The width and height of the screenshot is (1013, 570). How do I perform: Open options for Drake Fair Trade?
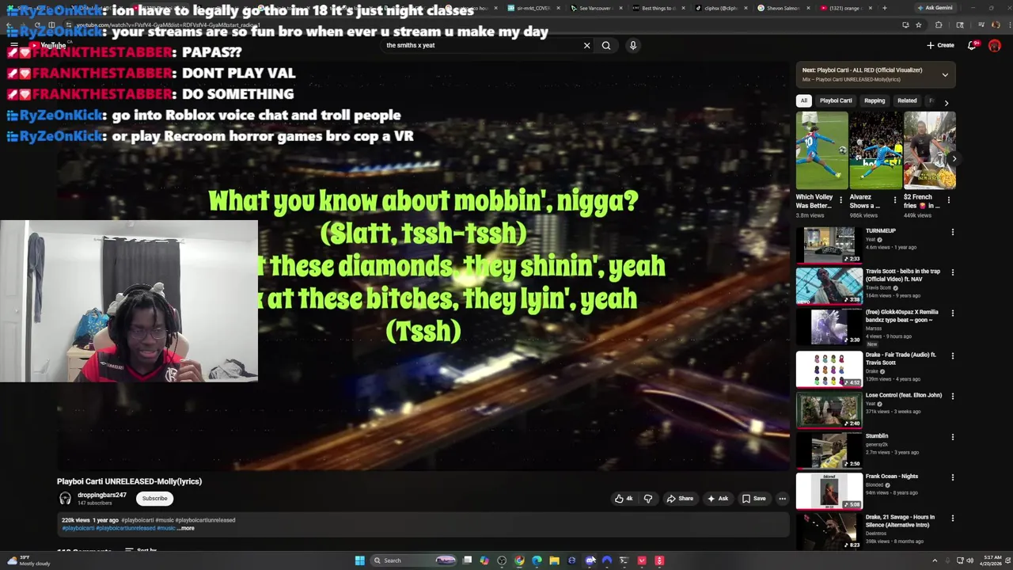point(953,355)
